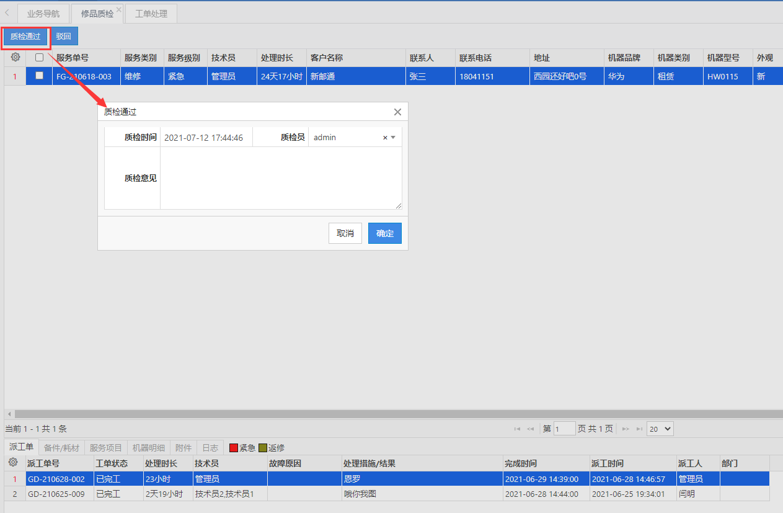Go back with the left tab arrow

click(7, 12)
